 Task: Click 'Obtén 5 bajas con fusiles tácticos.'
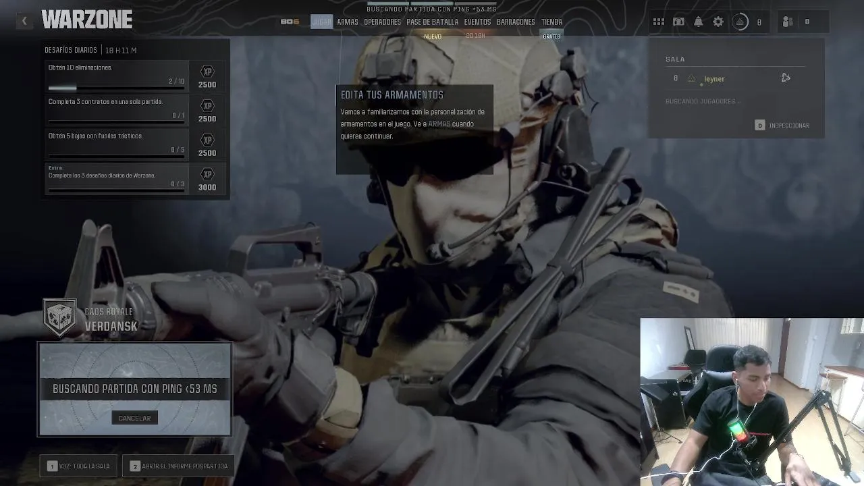pyautogui.click(x=95, y=136)
